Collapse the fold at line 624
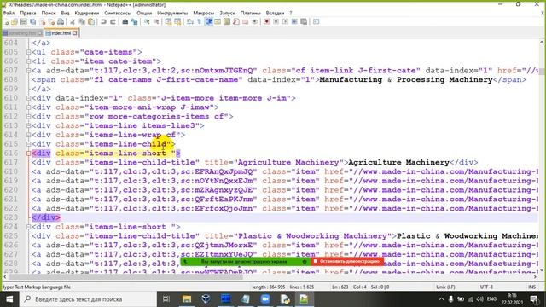Screen dimensions: 546x307 pos(28,227)
